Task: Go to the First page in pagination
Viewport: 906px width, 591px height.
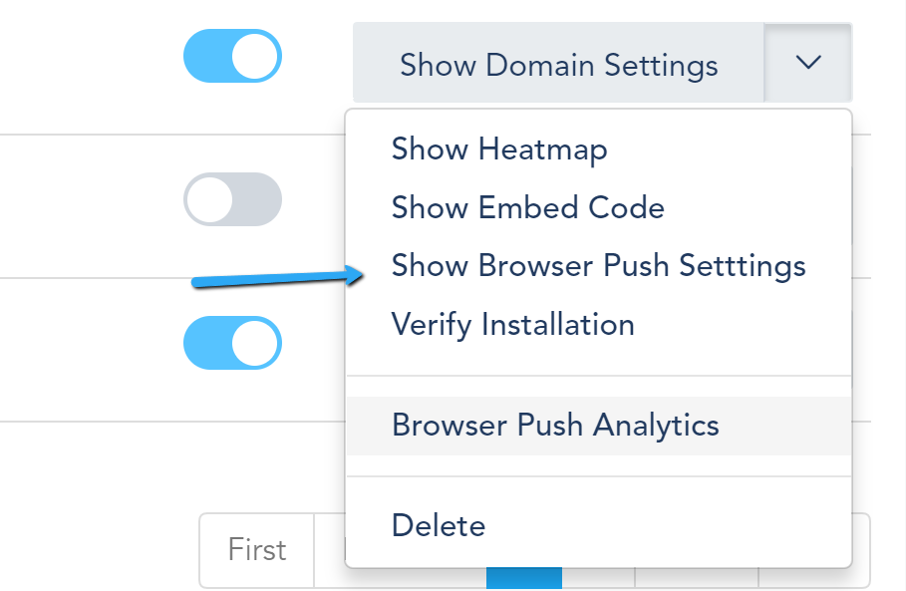Action: click(x=257, y=550)
